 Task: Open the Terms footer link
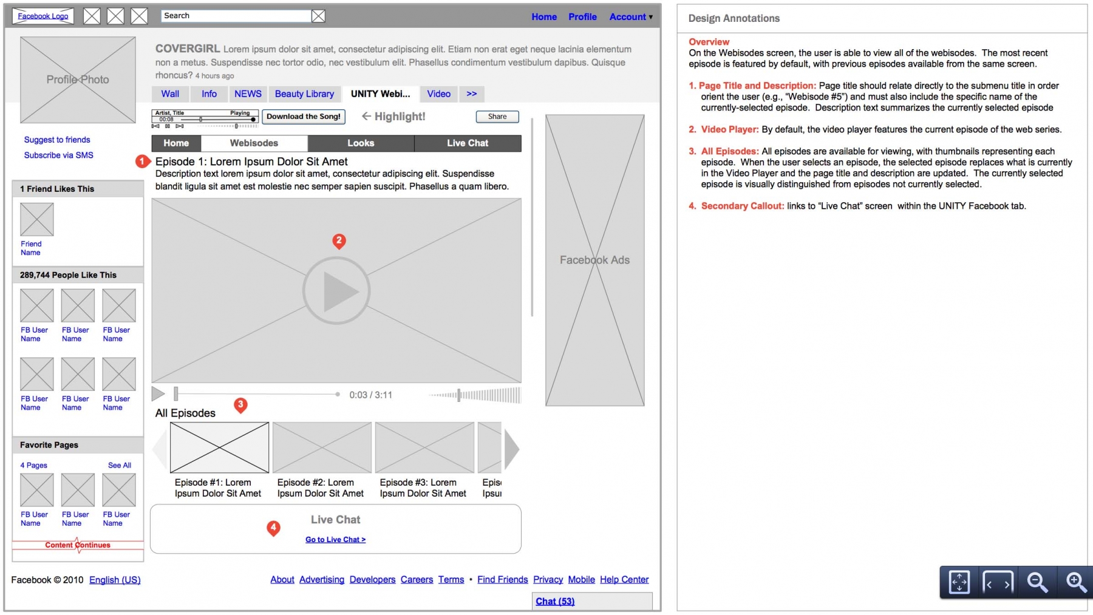click(x=451, y=580)
